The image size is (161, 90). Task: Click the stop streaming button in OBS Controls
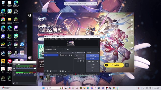coord(93,55)
